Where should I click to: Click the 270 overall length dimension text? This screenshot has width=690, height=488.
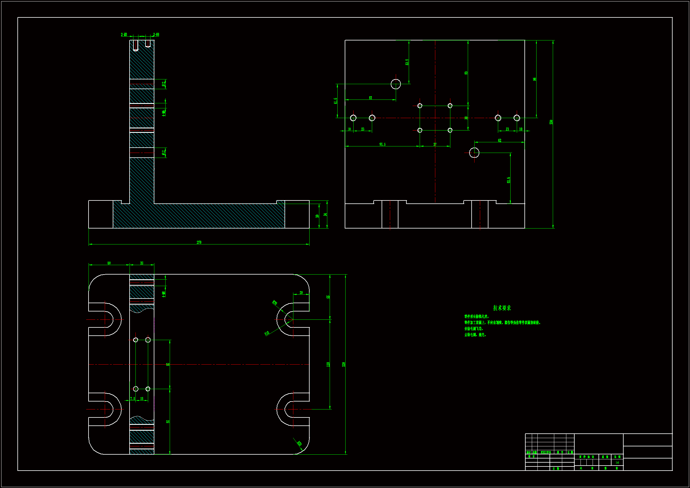(x=199, y=242)
